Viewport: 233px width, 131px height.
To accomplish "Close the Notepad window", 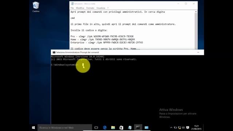I will click(x=194, y=4).
